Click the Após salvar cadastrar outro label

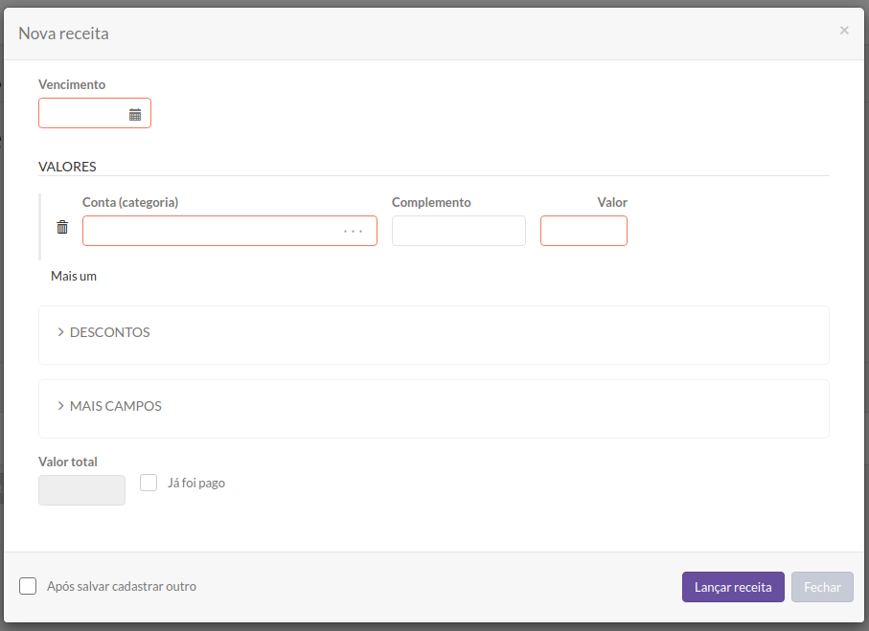coord(122,586)
